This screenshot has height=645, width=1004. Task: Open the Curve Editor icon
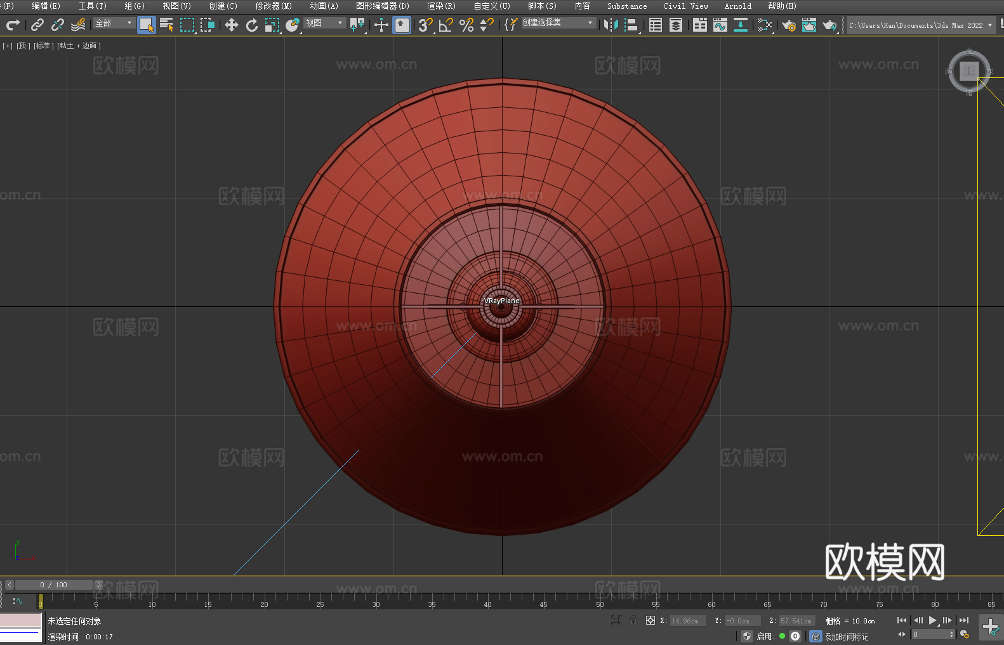coord(720,25)
